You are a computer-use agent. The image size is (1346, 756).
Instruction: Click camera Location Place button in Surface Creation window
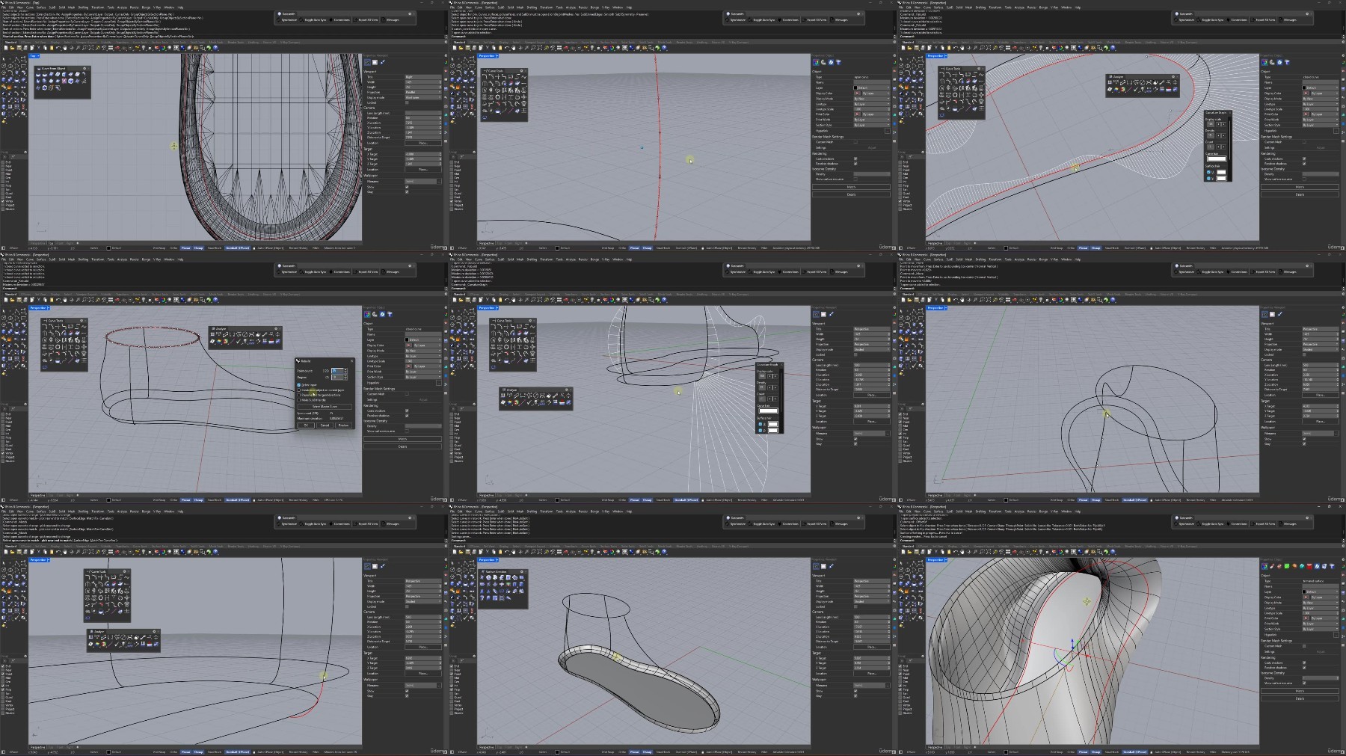(x=872, y=647)
